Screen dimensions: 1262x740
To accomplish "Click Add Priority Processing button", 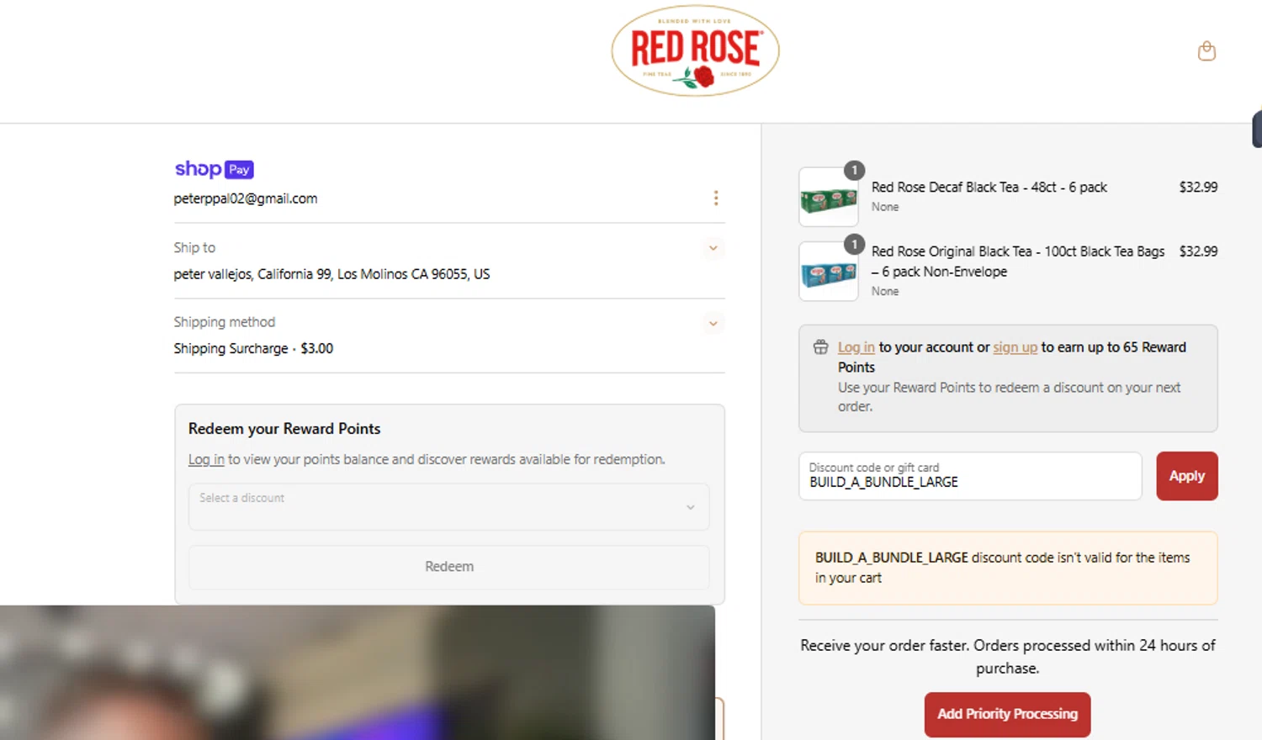I will pos(1007,714).
